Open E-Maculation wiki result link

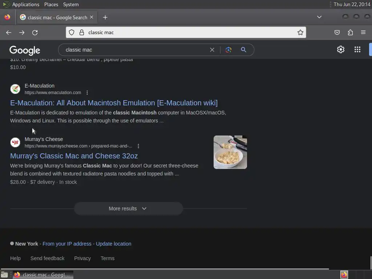point(114,103)
